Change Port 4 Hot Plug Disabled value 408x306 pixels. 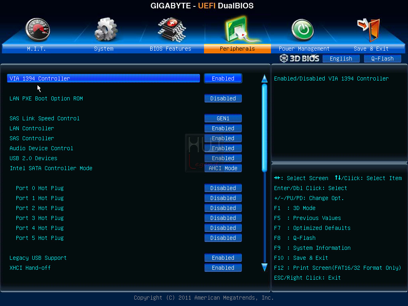click(223, 228)
